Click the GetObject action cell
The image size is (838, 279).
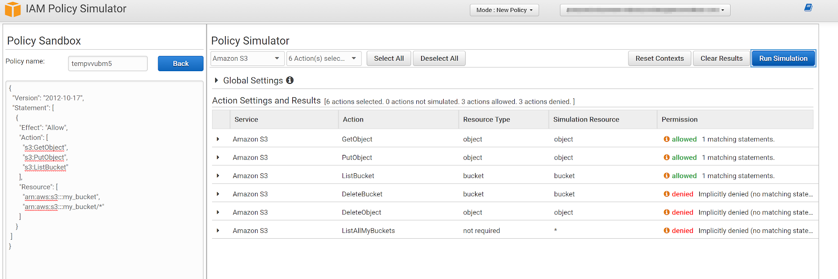coord(357,139)
